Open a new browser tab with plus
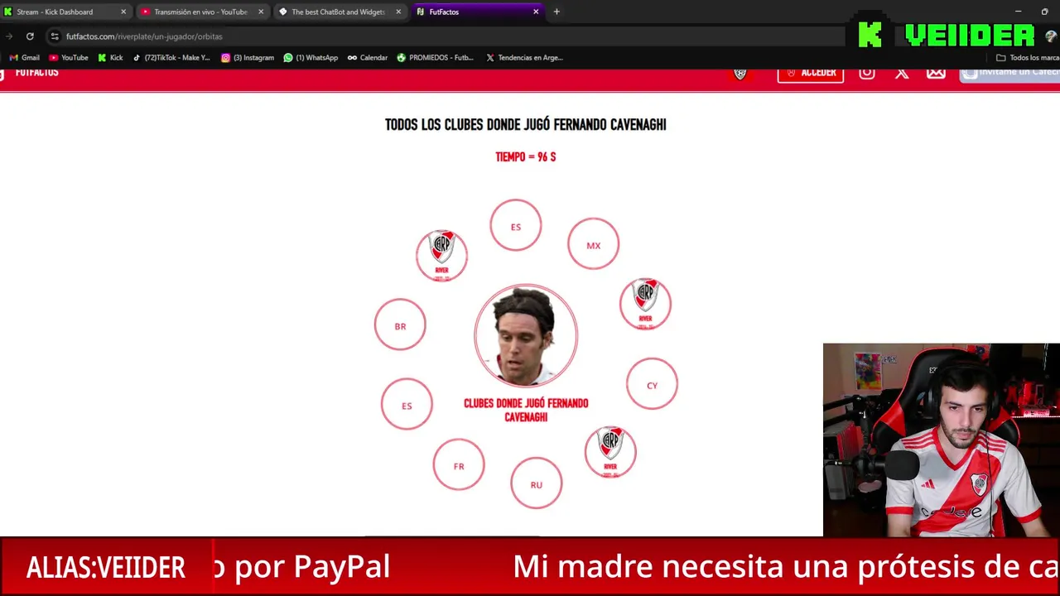This screenshot has width=1060, height=596. click(x=556, y=12)
